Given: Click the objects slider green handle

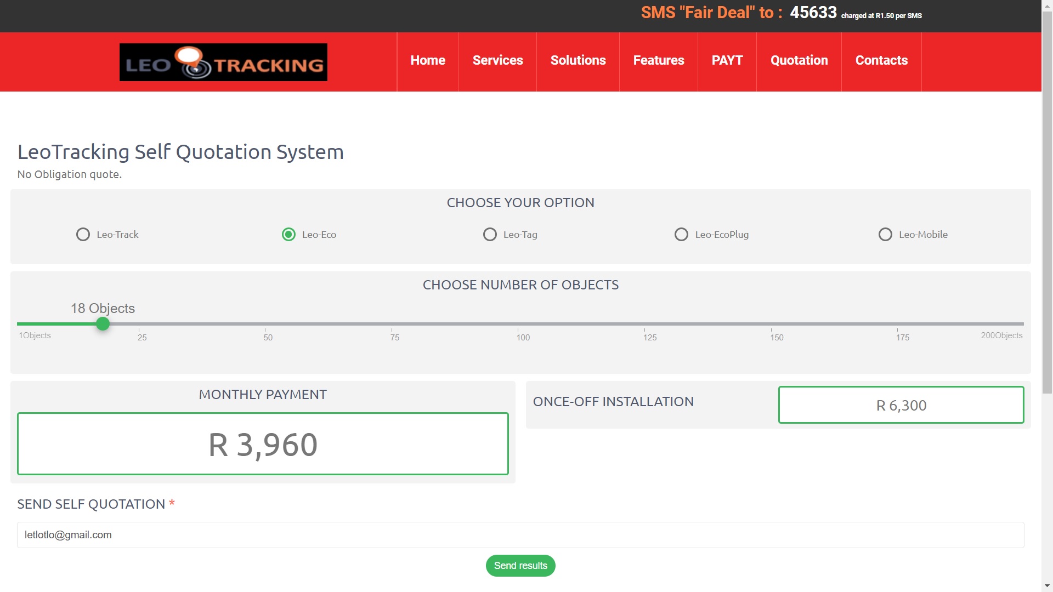Looking at the screenshot, I should click(x=103, y=324).
